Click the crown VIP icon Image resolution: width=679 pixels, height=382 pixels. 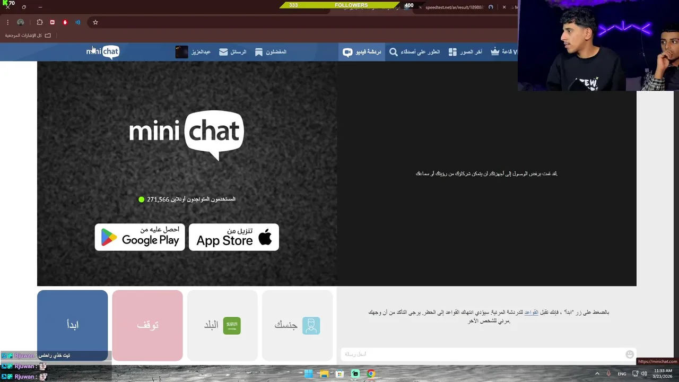click(495, 51)
